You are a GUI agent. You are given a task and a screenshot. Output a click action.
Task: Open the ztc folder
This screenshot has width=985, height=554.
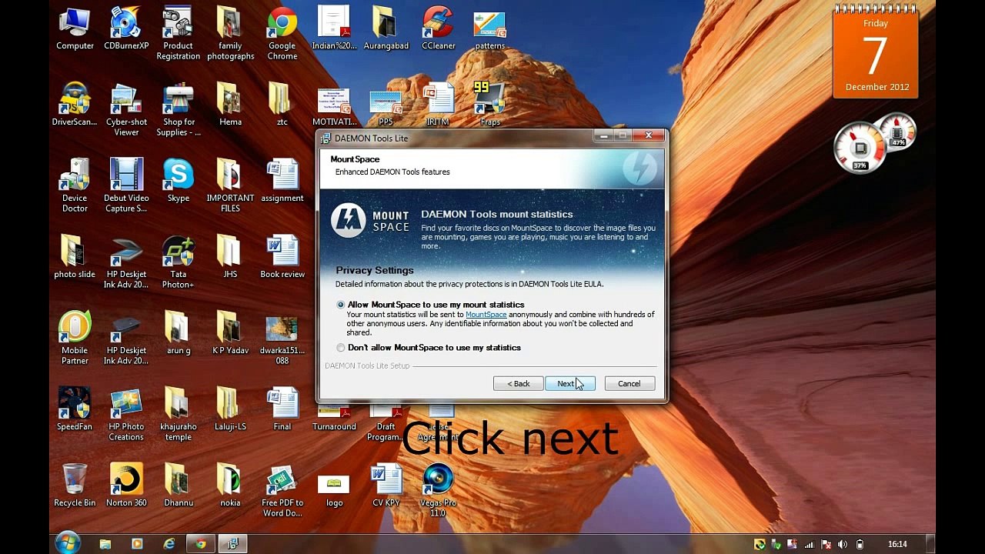coord(282,105)
